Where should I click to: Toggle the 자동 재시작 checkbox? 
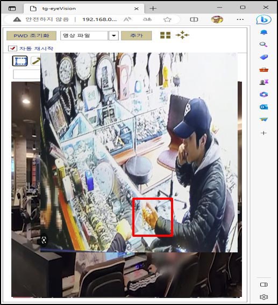click(12, 48)
